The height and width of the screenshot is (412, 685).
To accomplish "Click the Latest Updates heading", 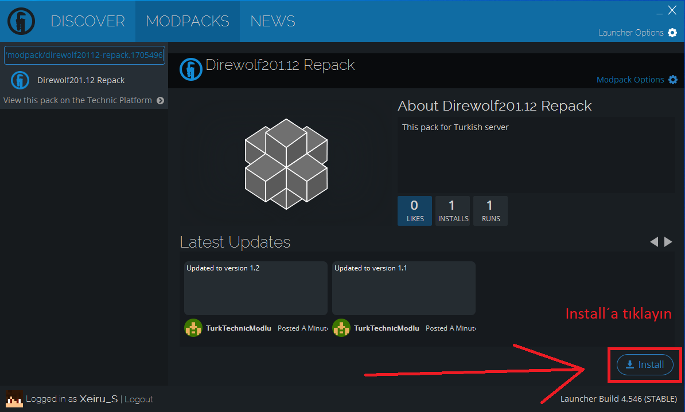I will (235, 242).
